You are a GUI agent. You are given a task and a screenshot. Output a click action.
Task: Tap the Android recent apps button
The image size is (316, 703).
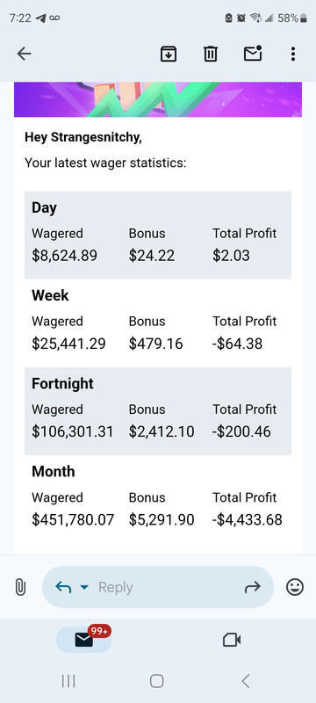68,682
